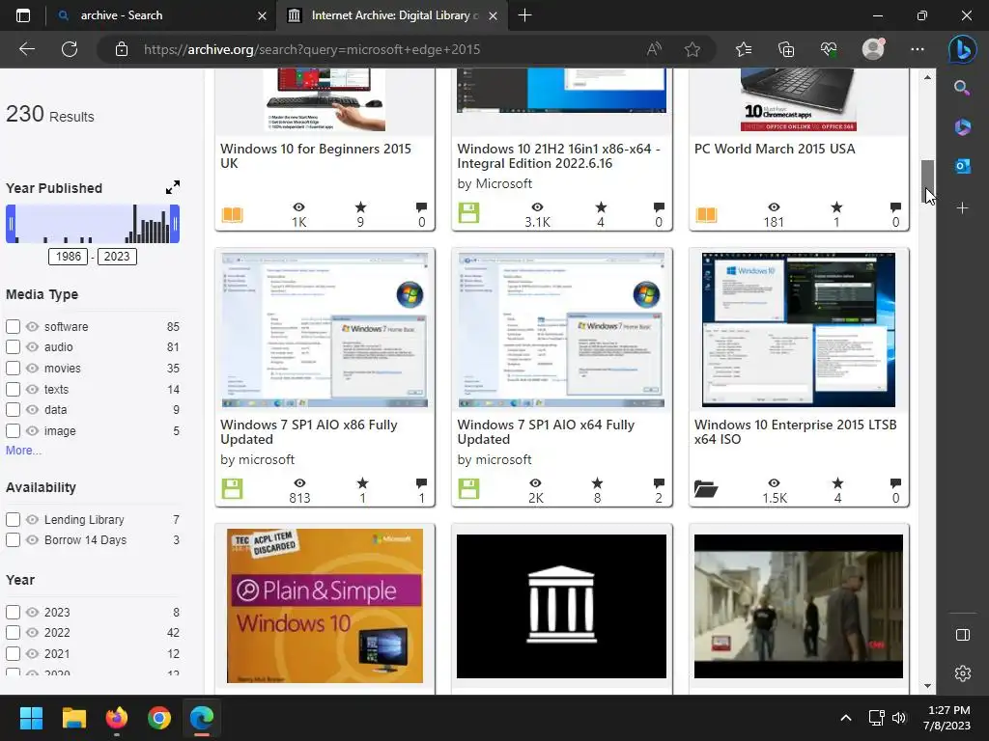Click the Year Published histogram bars
The height and width of the screenshot is (741, 989).
click(93, 224)
